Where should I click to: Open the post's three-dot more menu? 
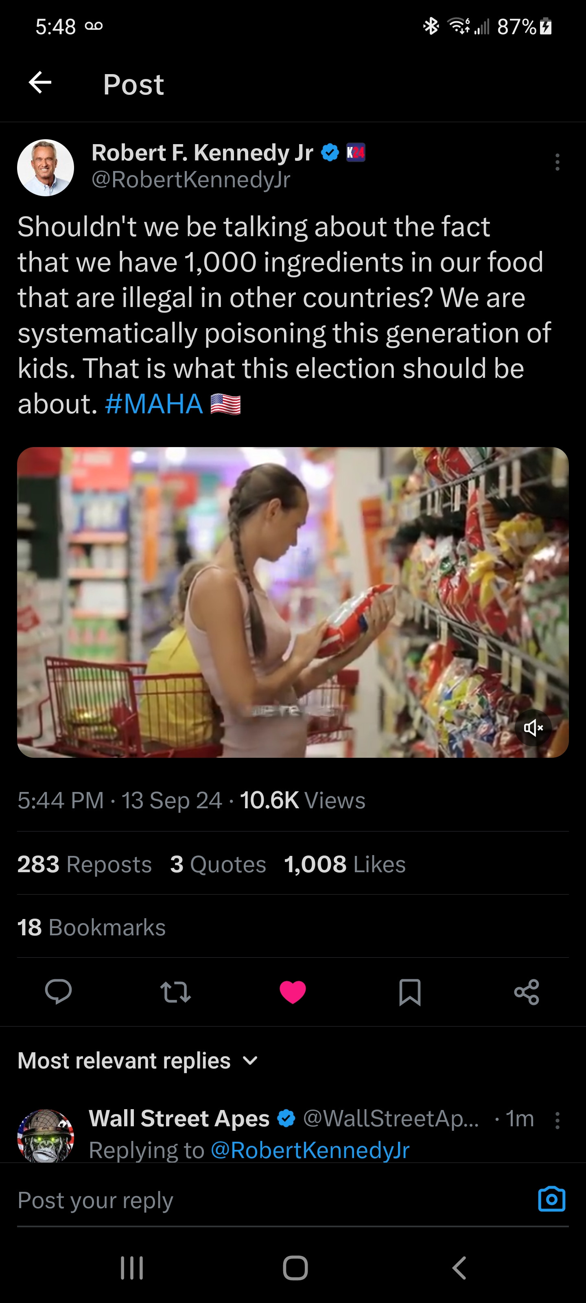click(x=557, y=162)
